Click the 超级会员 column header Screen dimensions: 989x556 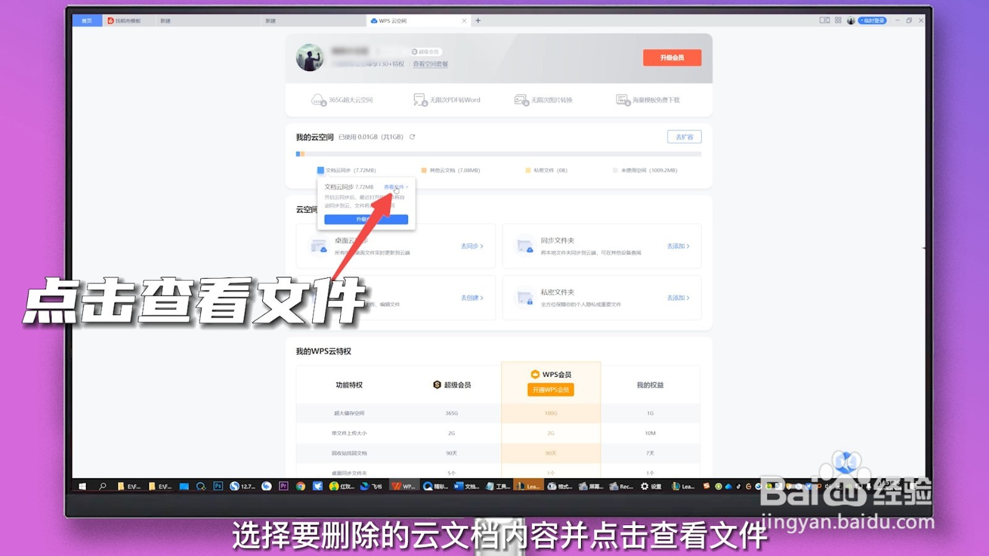(452, 385)
